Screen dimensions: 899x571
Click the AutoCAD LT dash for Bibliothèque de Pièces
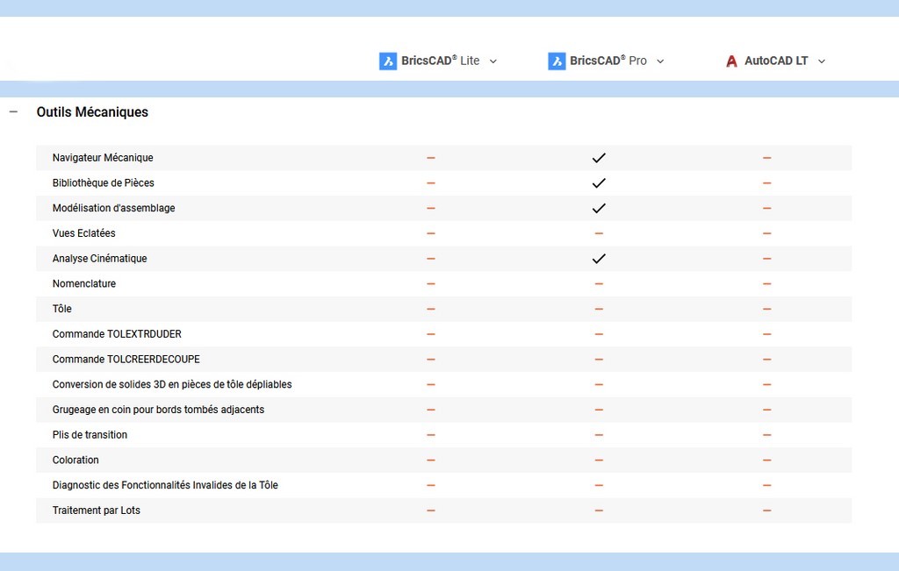pos(766,182)
